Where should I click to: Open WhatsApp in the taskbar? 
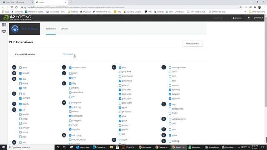[194, 147]
